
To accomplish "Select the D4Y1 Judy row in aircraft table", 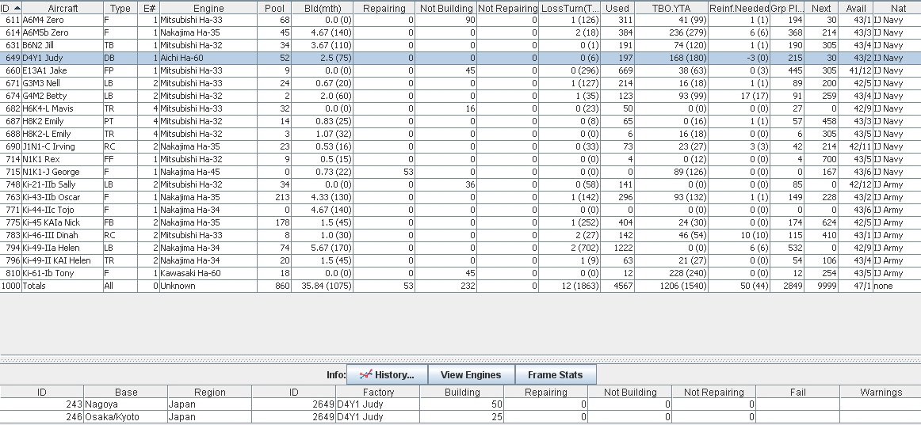I will 460,58.
